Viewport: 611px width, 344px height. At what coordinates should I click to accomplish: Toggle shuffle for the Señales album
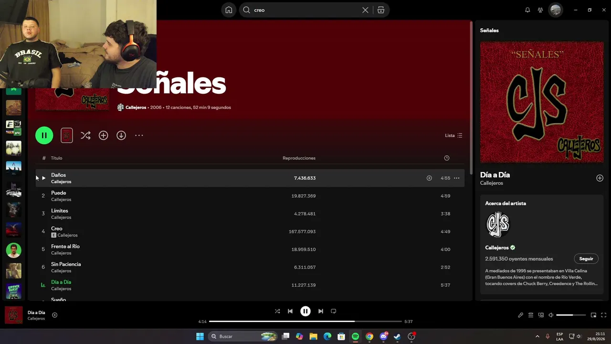pos(85,136)
